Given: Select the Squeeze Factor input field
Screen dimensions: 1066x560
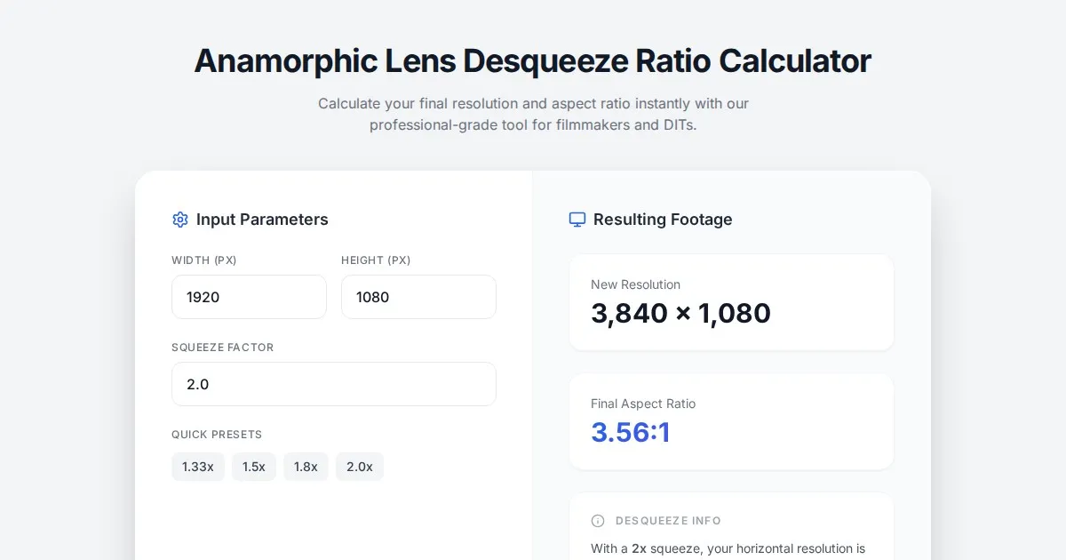Looking at the screenshot, I should pos(333,384).
